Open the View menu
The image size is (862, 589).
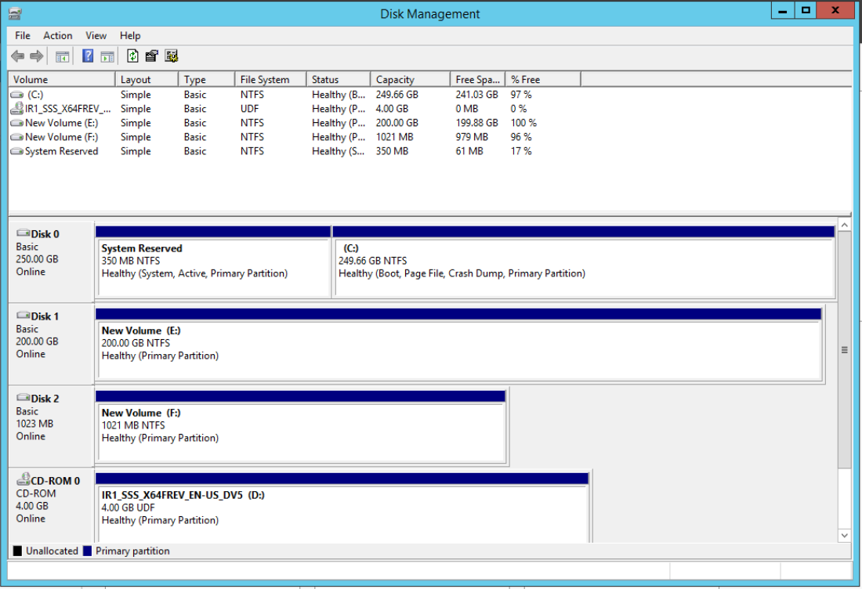tap(96, 35)
